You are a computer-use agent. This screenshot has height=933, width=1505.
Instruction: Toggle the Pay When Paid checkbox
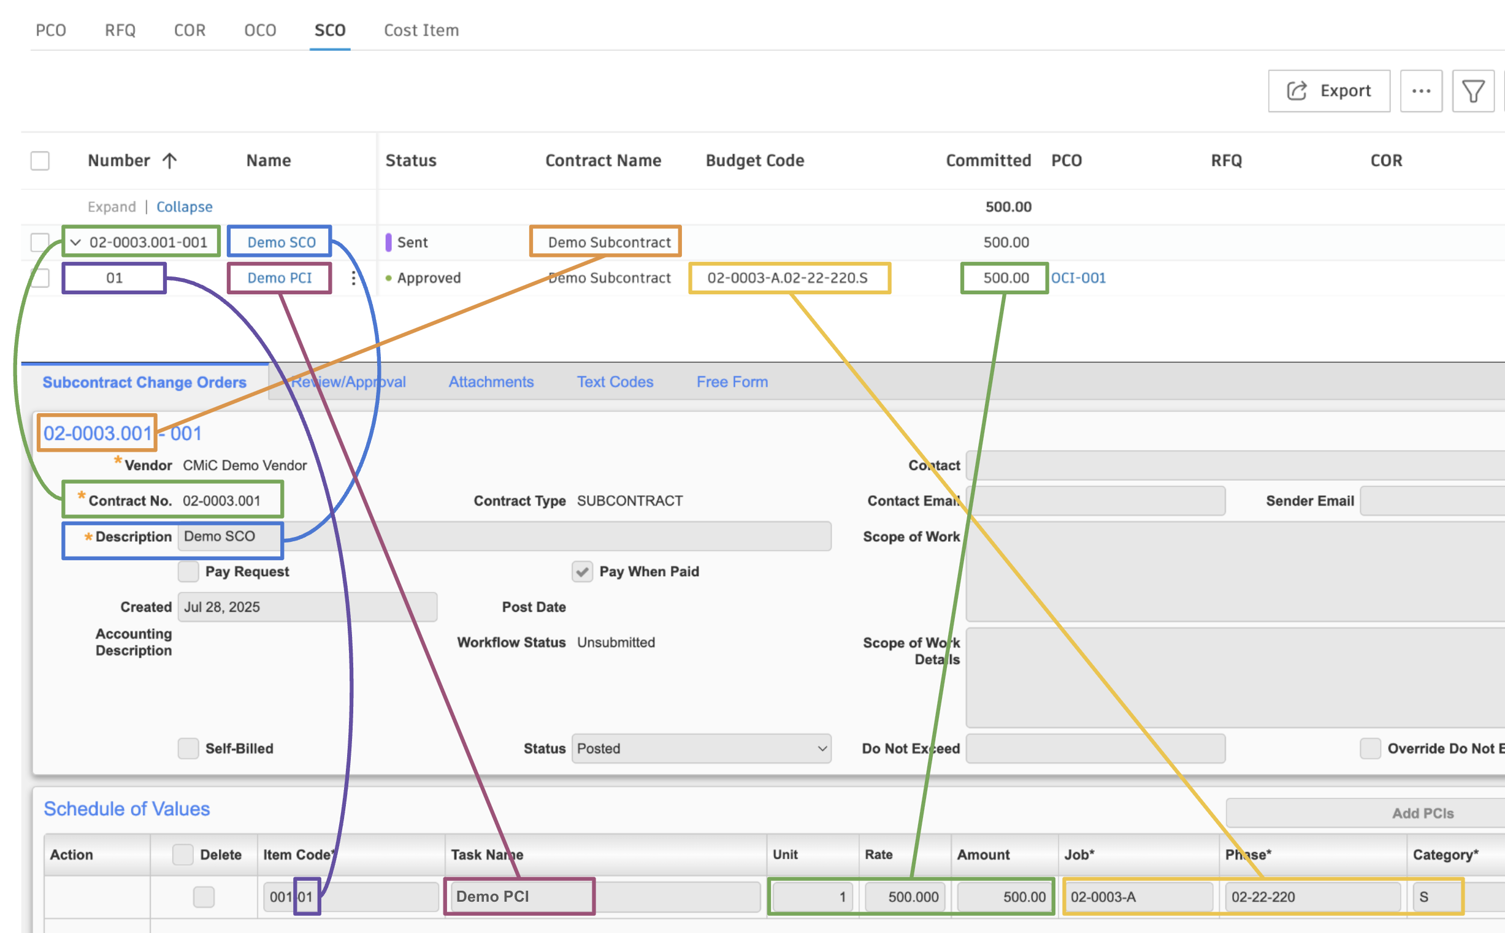[582, 571]
